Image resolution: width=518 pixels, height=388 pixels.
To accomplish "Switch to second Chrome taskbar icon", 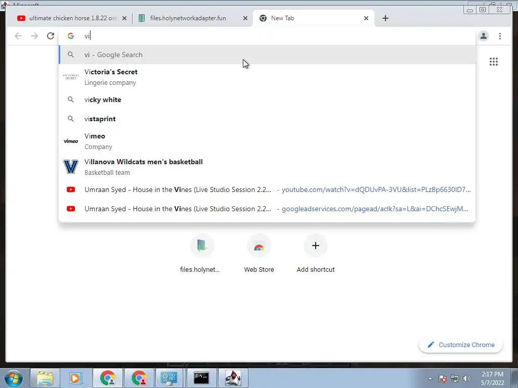I will pos(139,378).
